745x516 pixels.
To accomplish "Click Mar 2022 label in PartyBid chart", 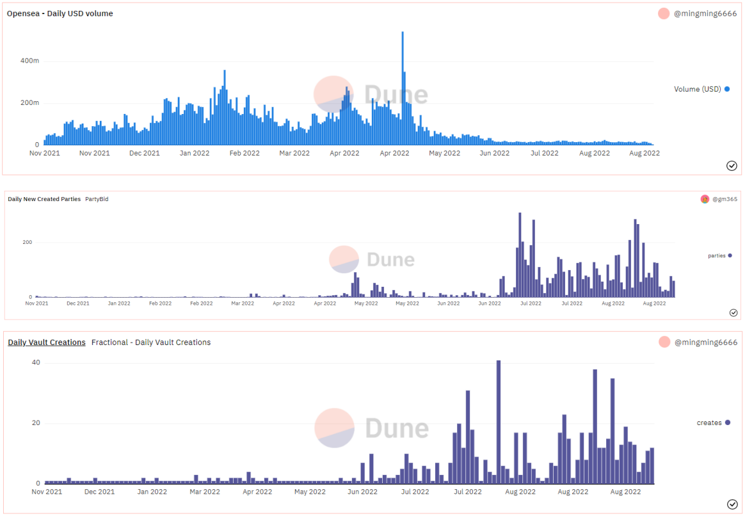I will tap(243, 303).
